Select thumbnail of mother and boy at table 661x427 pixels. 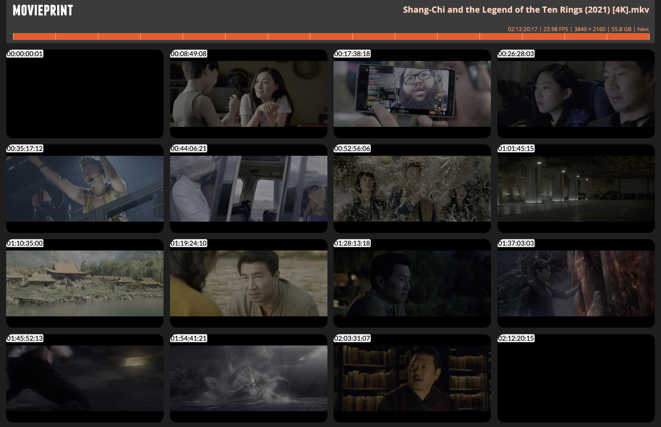tap(249, 94)
